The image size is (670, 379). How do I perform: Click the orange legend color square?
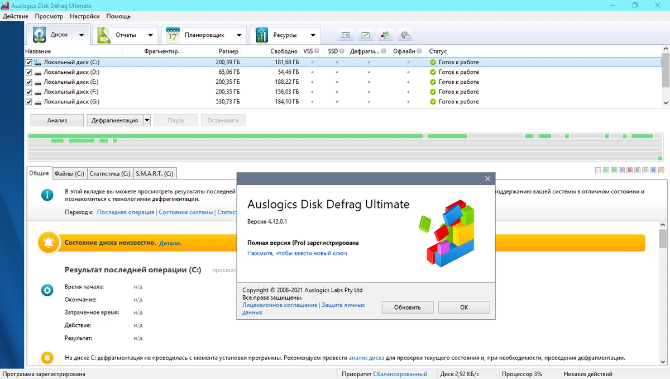point(661,170)
